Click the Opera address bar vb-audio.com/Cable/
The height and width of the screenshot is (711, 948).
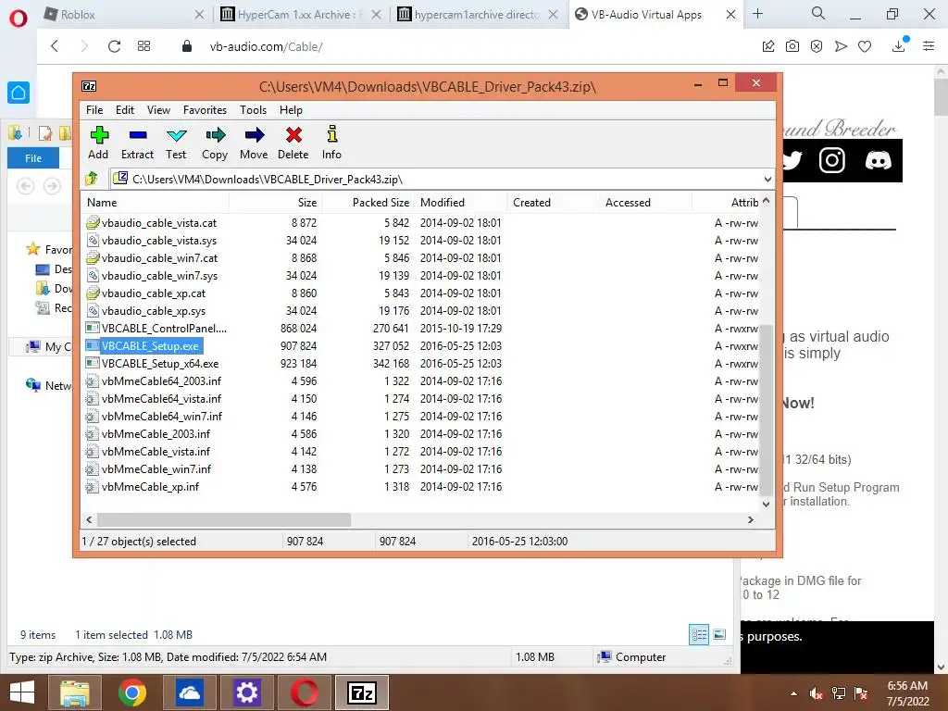(266, 46)
